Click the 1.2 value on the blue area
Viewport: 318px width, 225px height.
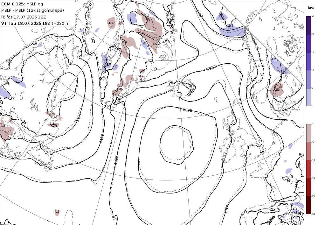pos(273,59)
